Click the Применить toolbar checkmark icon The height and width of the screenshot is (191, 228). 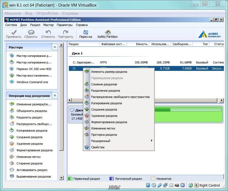14,32
